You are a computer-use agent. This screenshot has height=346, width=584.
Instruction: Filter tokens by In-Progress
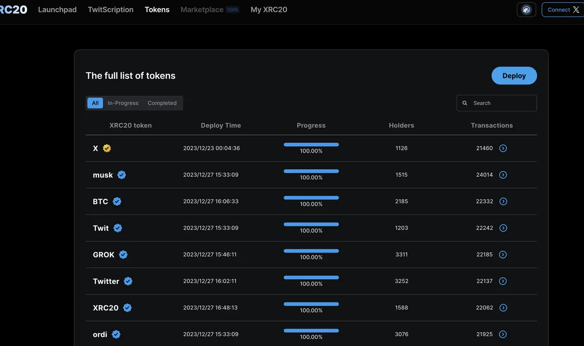123,103
